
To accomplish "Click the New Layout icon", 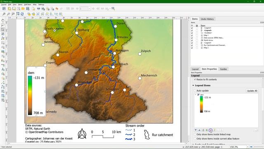I will pyautogui.click(x=9, y=8).
